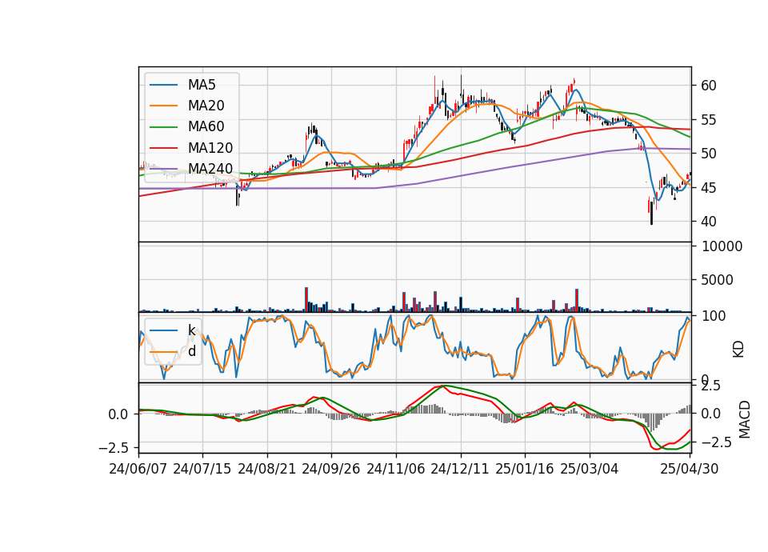Click the left 0.0 MACD axis label
The height and width of the screenshot is (552, 768).
(118, 415)
